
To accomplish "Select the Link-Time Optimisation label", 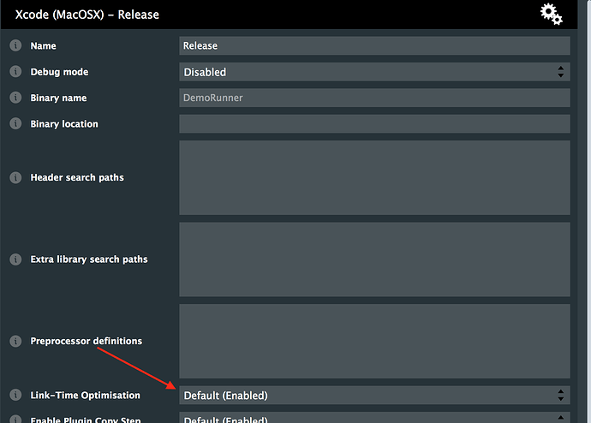I will click(85, 395).
